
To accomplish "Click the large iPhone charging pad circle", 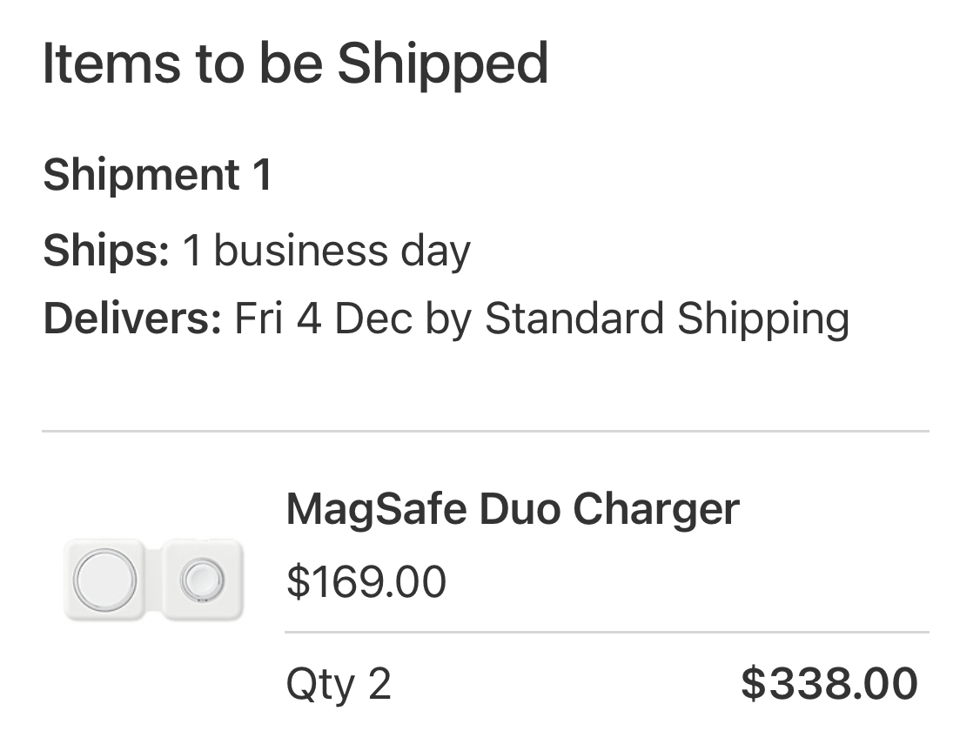I will click(104, 578).
